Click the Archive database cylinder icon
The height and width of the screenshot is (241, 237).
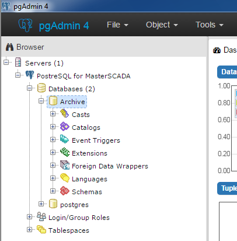[x=53, y=101]
